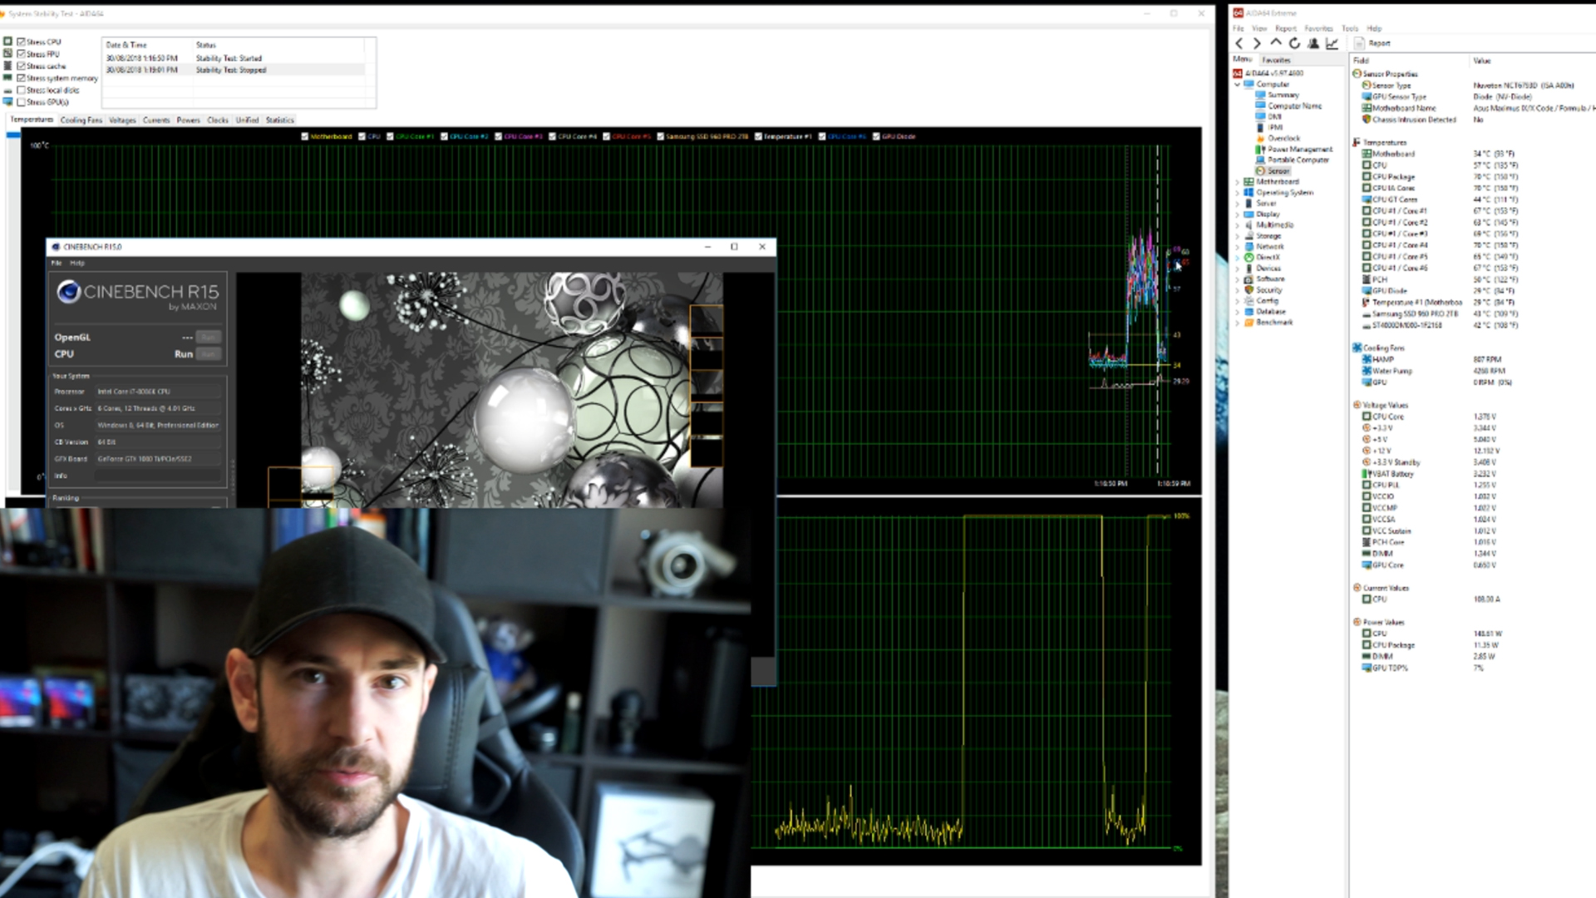1596x898 pixels.
Task: Uncheck the Stress CPU checkbox
Action: [22, 42]
